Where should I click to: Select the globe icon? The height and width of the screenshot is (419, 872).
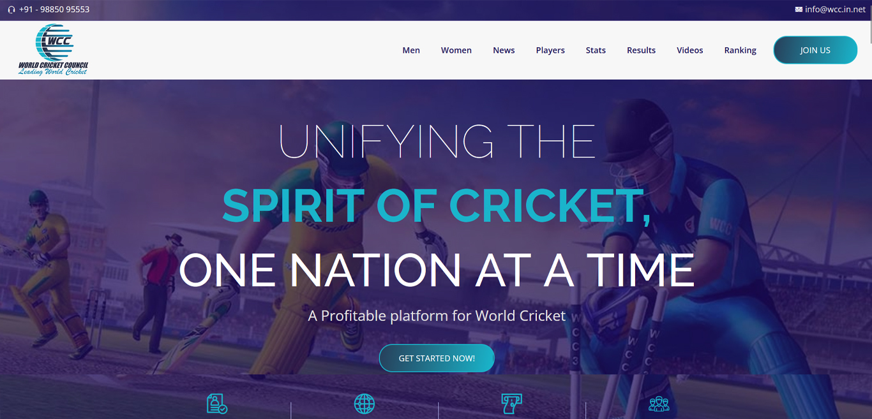(365, 404)
